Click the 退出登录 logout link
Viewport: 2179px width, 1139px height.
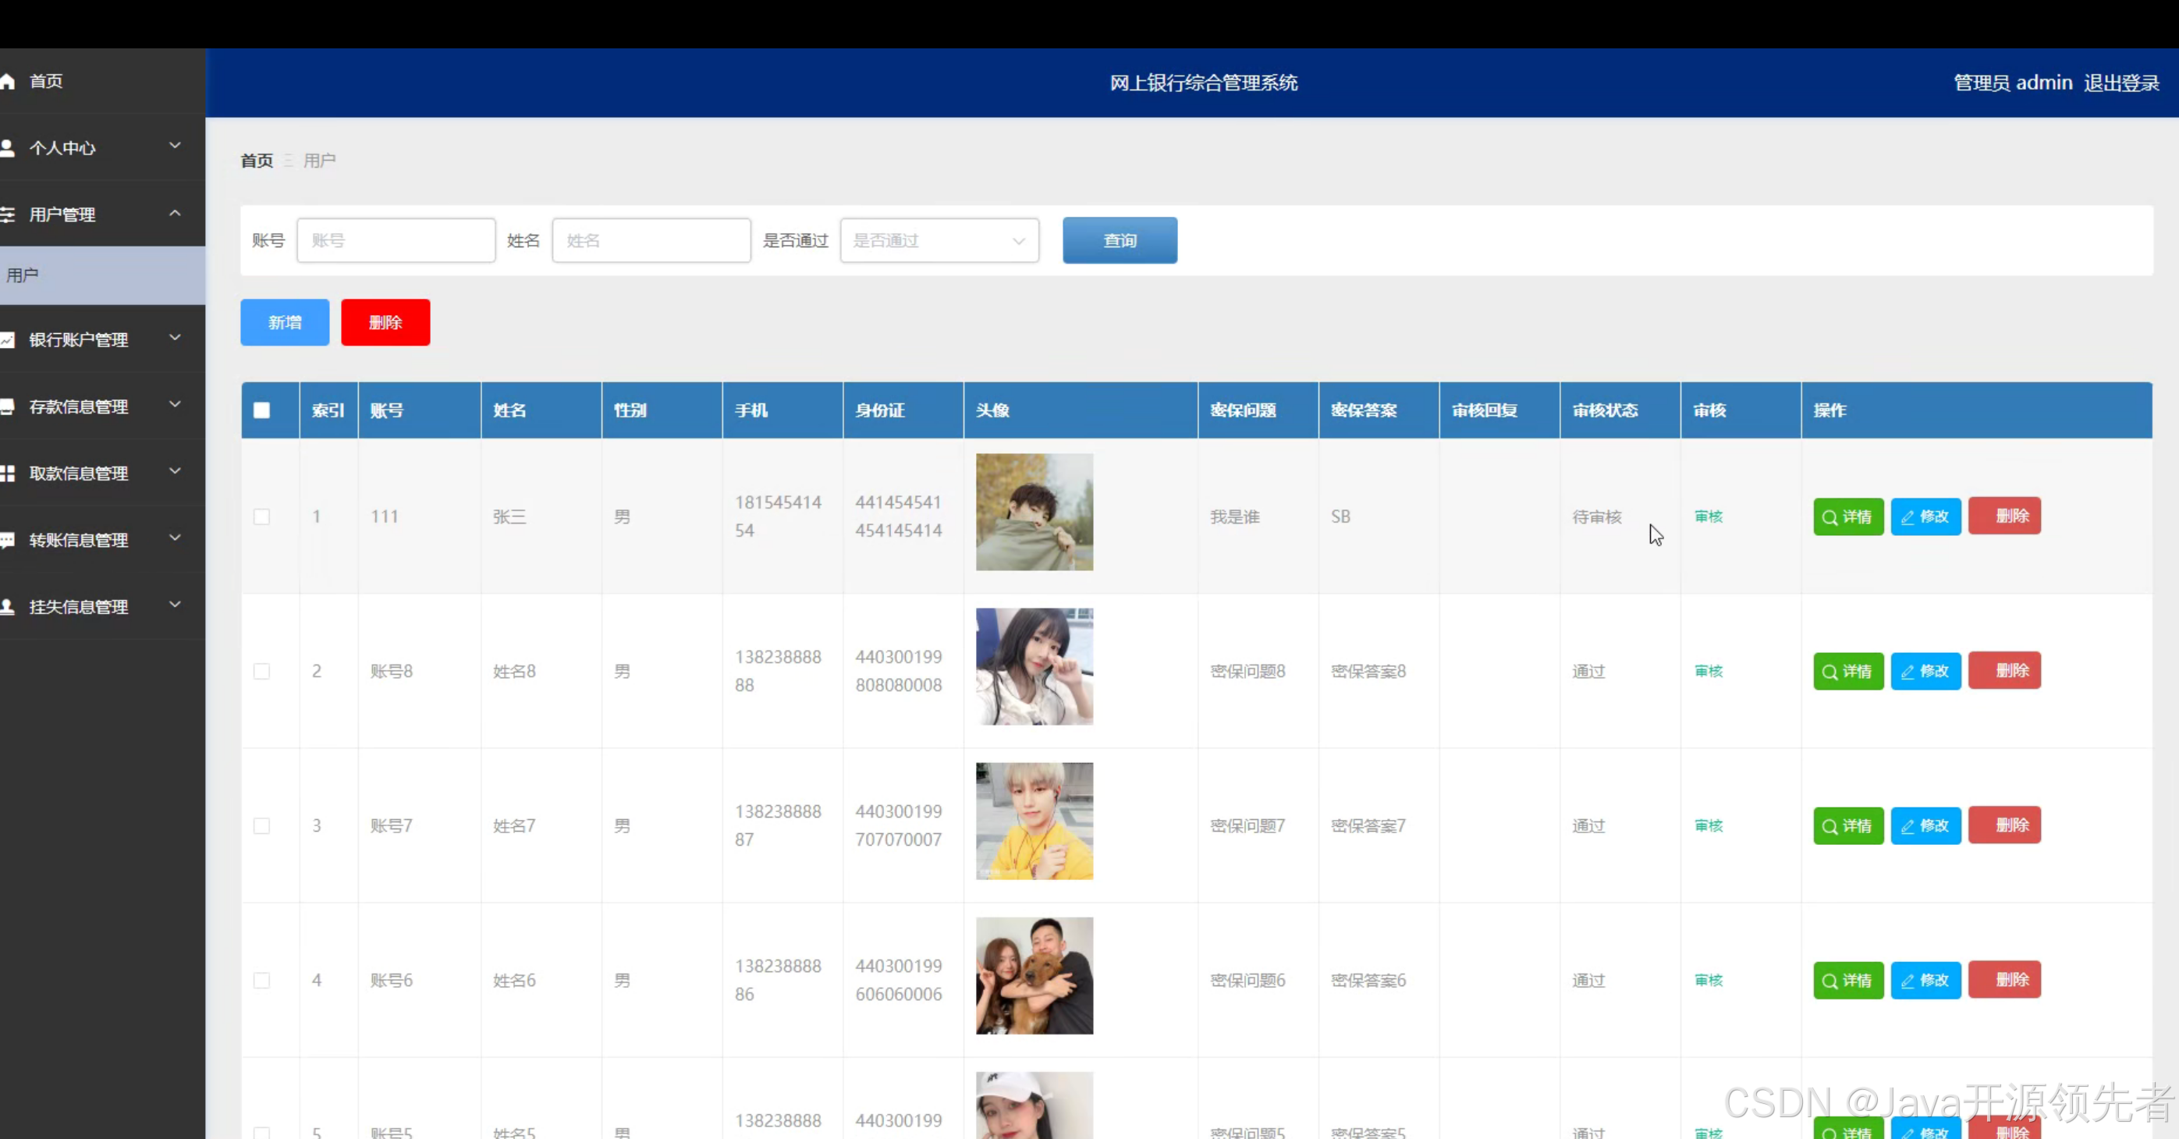tap(2120, 83)
